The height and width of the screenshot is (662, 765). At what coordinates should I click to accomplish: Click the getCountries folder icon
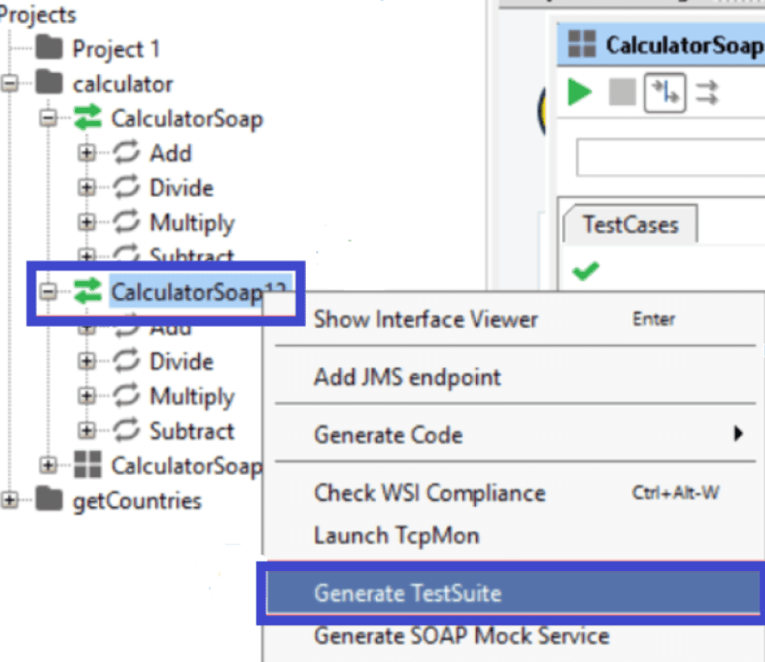point(50,501)
